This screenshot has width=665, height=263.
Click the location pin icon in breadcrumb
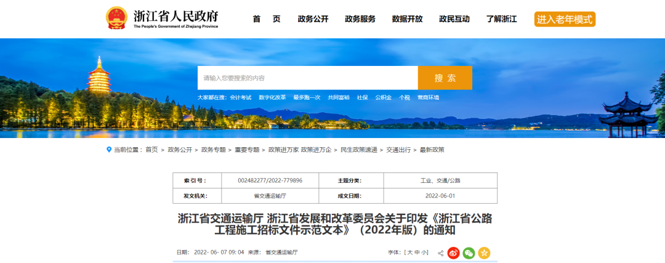click(x=109, y=150)
